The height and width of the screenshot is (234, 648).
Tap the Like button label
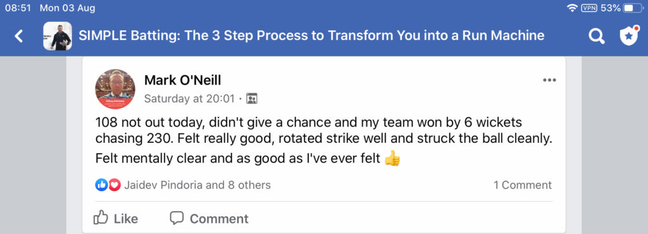pos(126,218)
